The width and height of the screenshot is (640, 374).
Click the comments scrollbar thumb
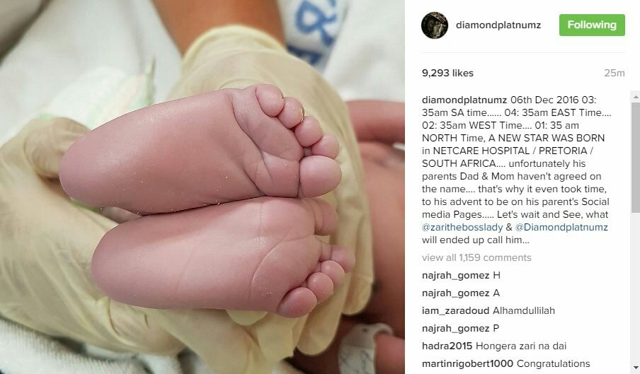636,157
